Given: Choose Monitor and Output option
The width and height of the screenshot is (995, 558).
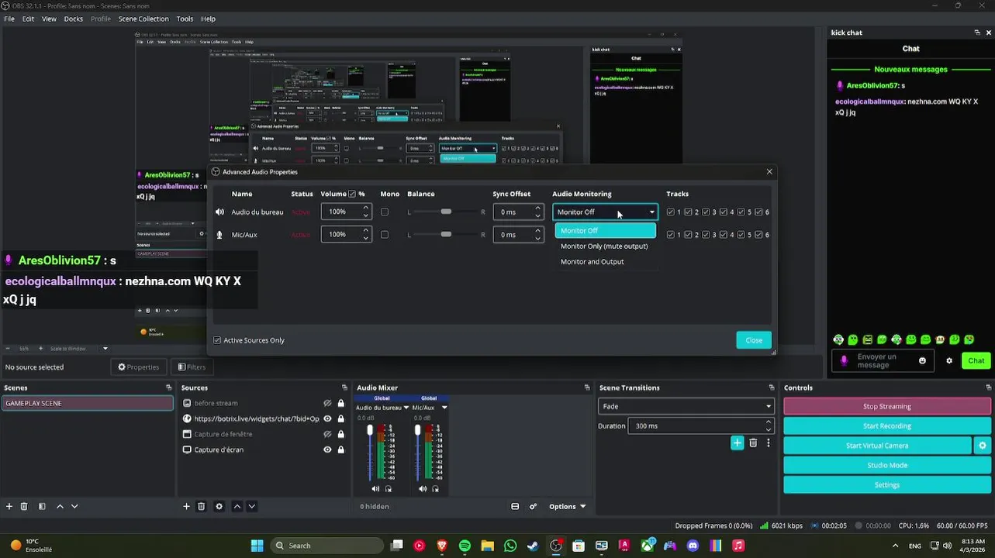Looking at the screenshot, I should 593,262.
